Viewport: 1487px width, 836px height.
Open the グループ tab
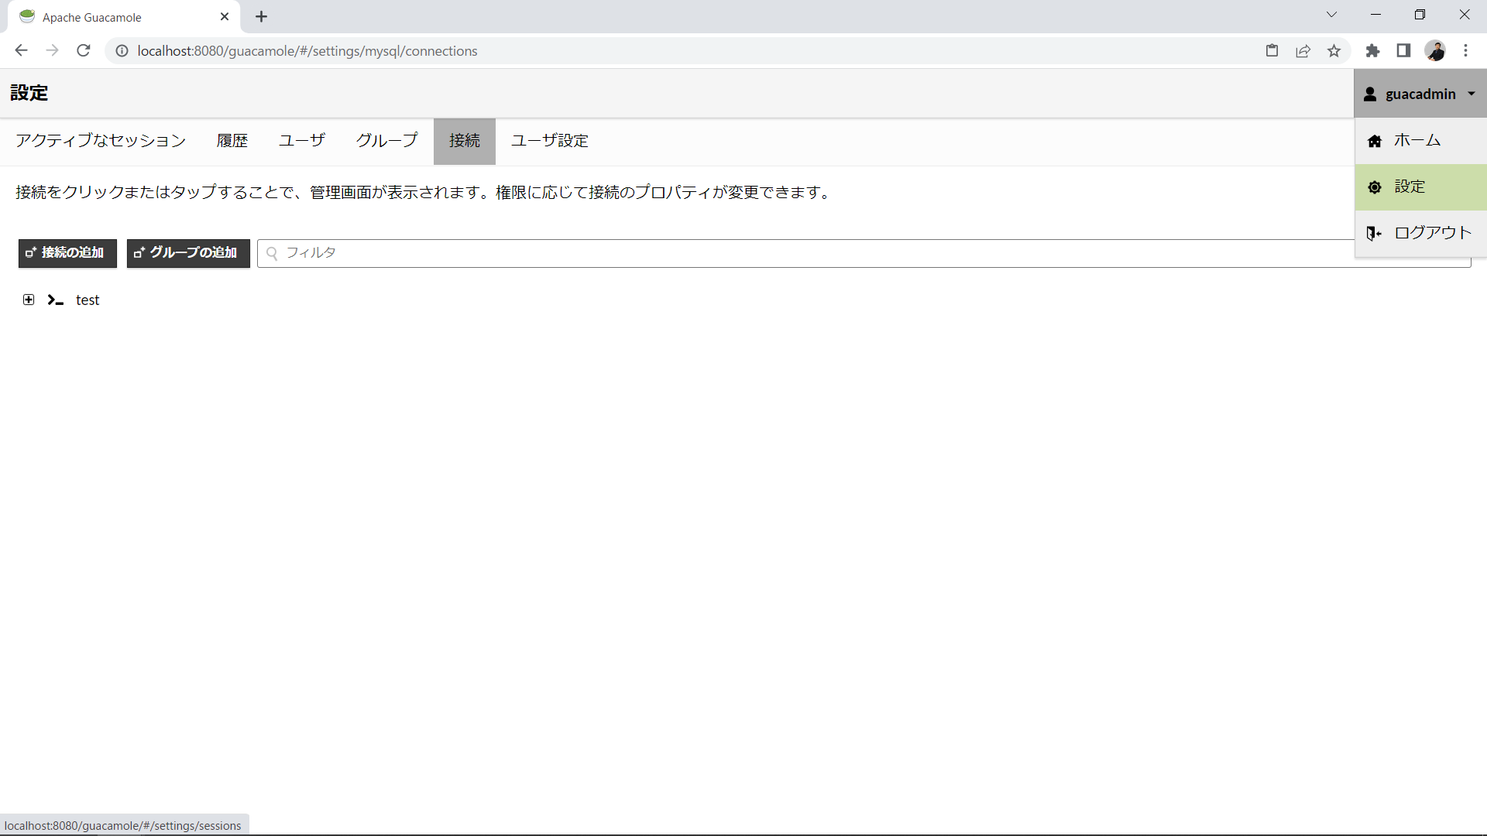(x=386, y=141)
